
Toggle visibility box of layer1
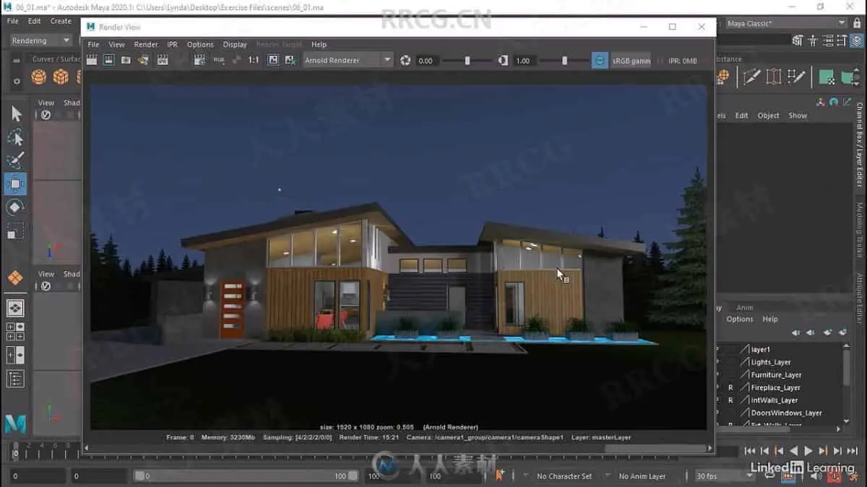(730, 349)
